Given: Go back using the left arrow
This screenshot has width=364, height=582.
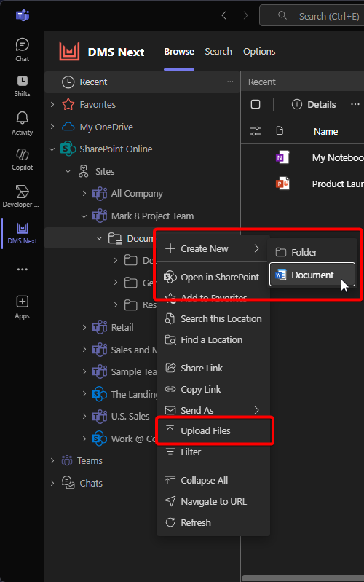Looking at the screenshot, I should point(223,15).
